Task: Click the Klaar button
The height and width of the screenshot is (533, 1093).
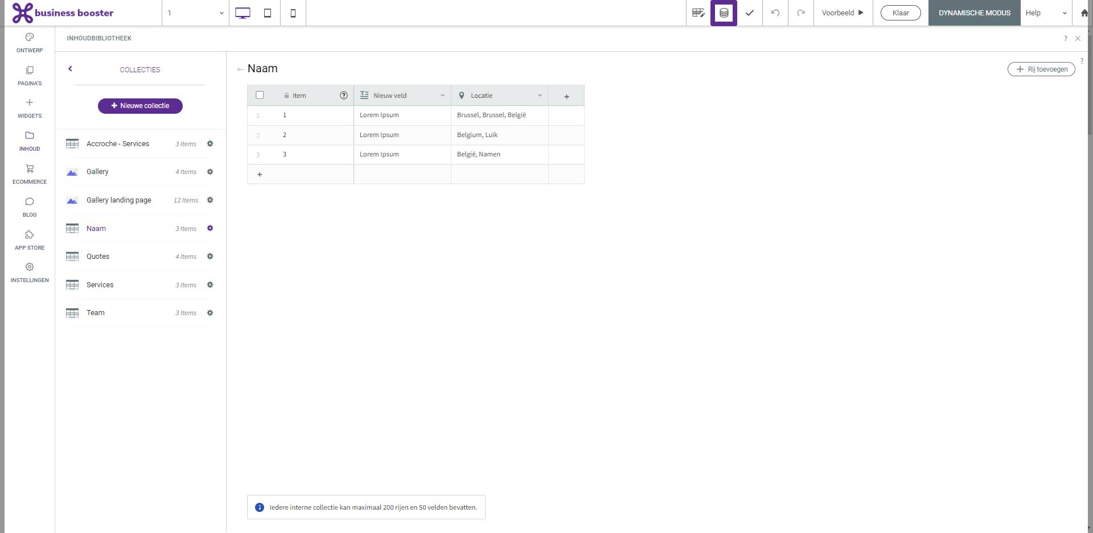Action: click(x=901, y=13)
